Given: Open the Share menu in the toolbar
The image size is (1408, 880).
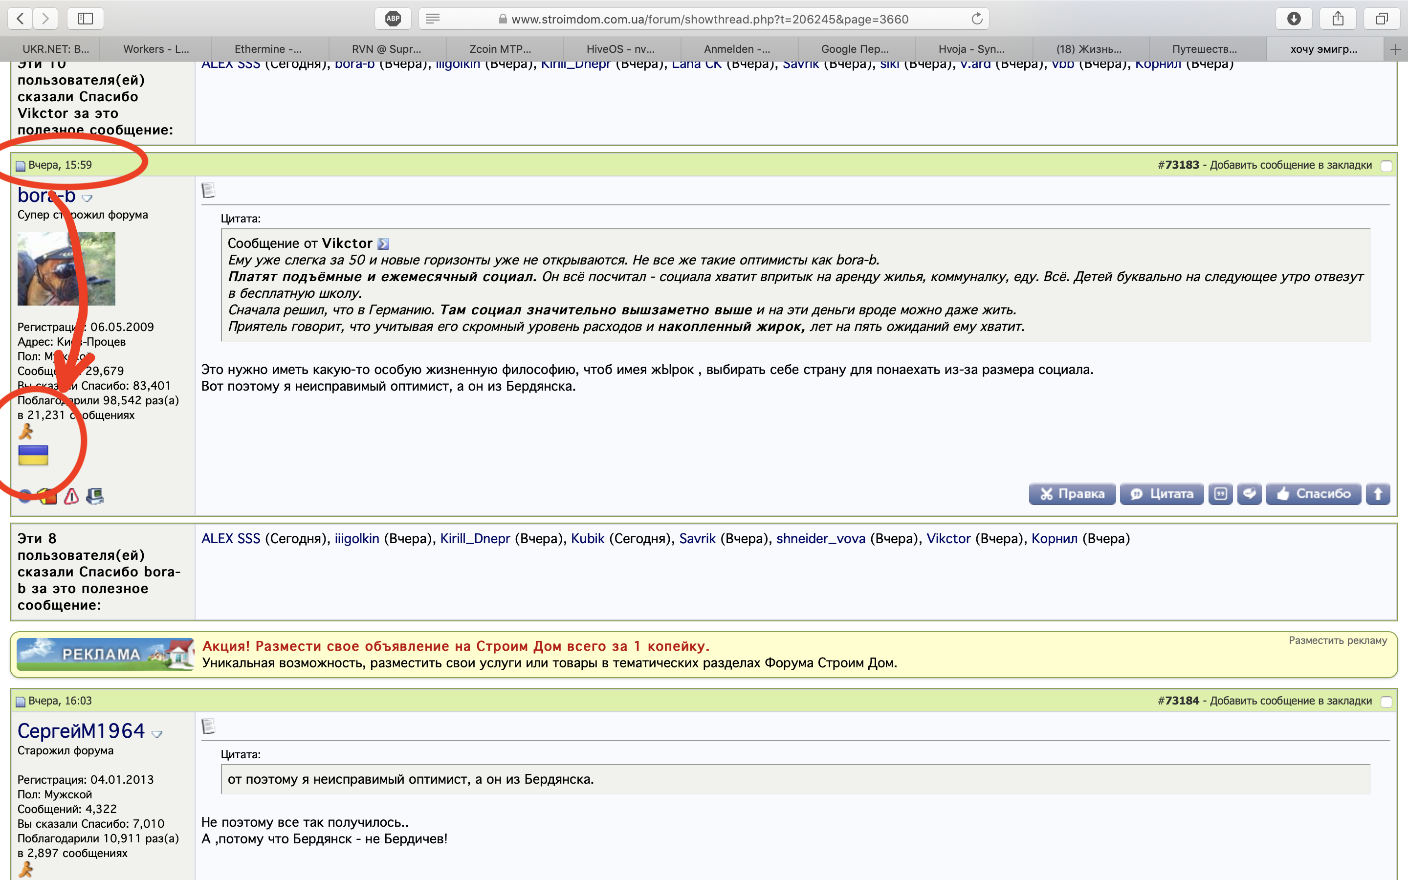Looking at the screenshot, I should 1338,19.
